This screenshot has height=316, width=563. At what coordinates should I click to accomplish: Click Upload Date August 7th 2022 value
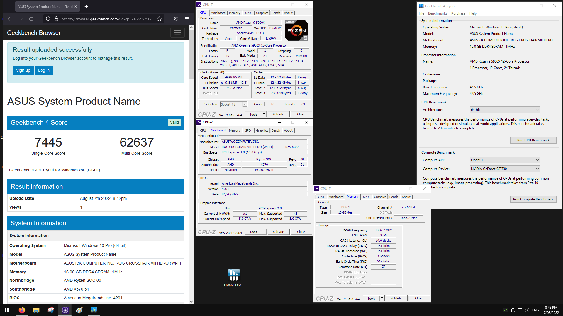click(103, 198)
